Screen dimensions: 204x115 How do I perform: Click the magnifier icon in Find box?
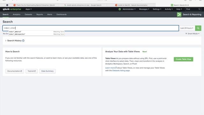pyautogui.click(x=199, y=9)
